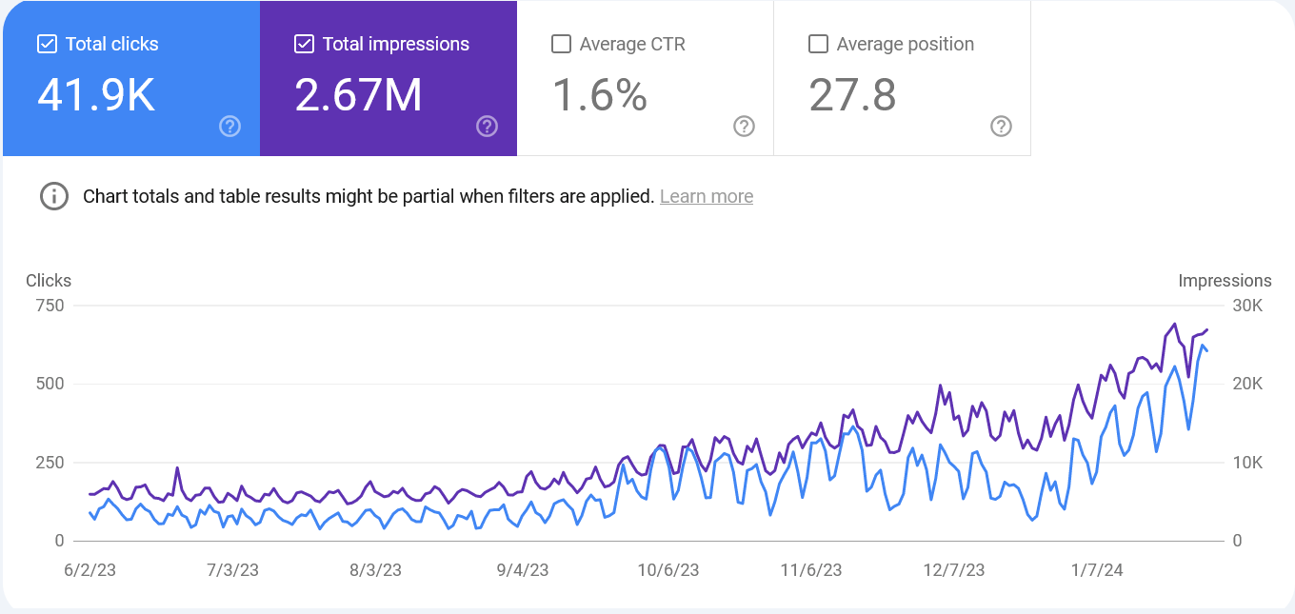Viewport: 1295px width, 614px height.
Task: Enable the Average CTR checkbox
Action: click(561, 44)
